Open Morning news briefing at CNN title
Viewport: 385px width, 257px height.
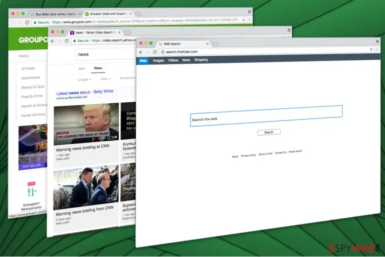83,148
